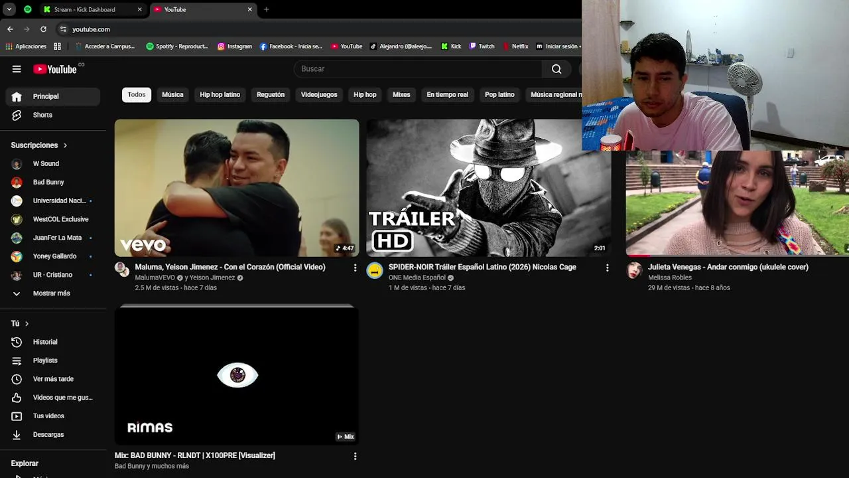
Task: Close the Kick Dashboard tab
Action: point(139,9)
